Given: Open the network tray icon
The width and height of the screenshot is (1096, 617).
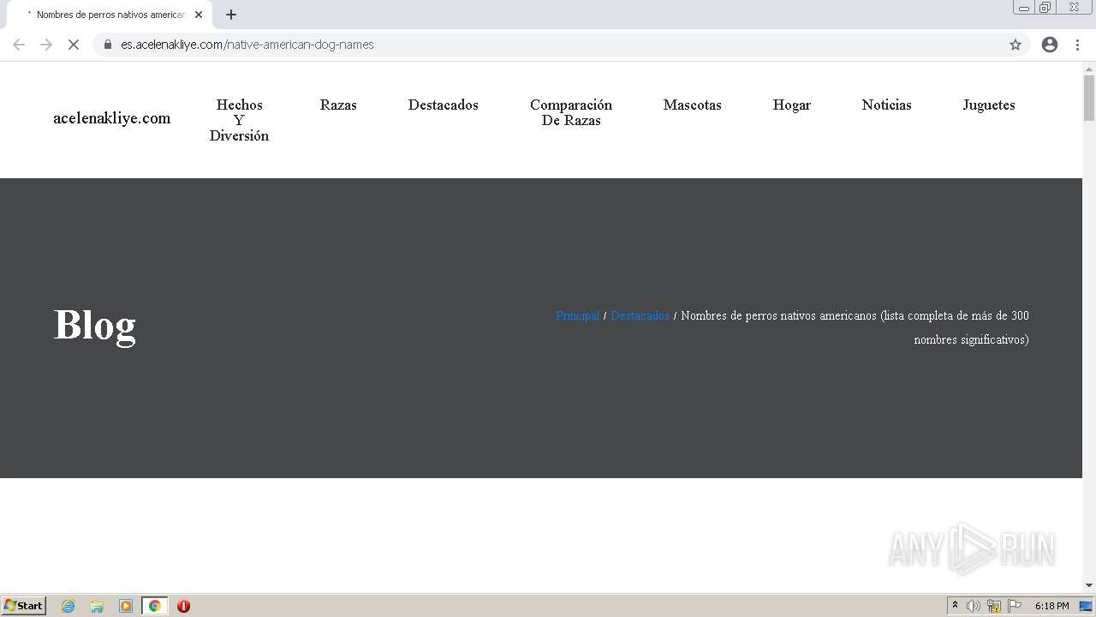Looking at the screenshot, I should point(994,606).
